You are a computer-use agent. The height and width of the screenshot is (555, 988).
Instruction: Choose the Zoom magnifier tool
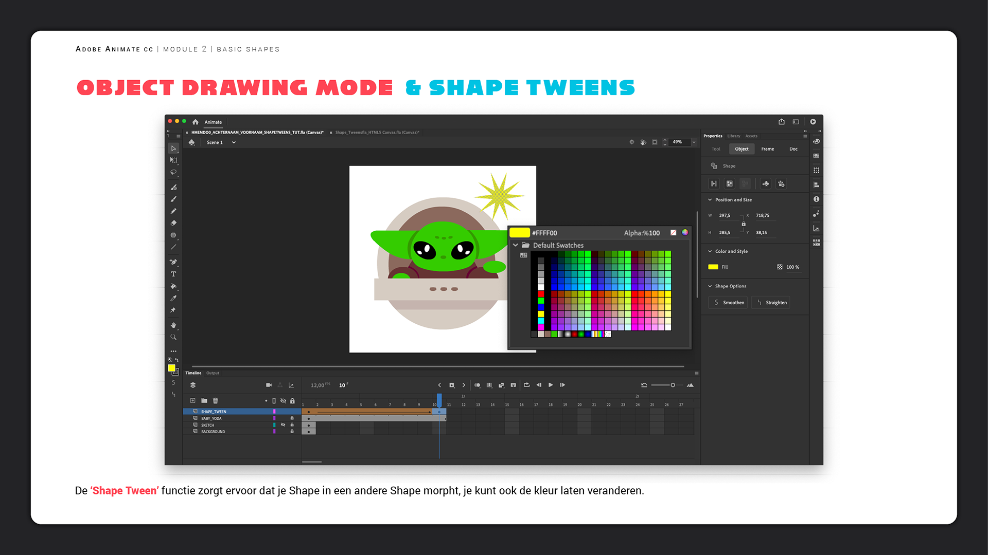tap(173, 337)
